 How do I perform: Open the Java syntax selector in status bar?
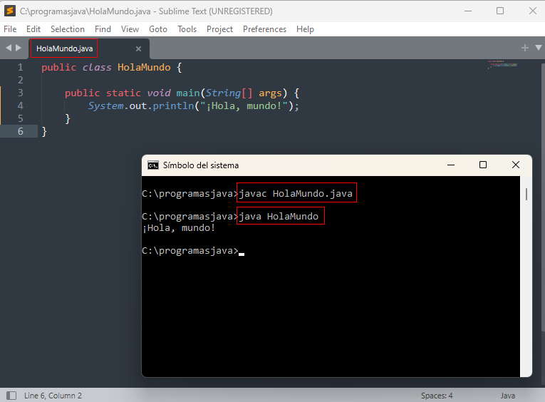(508, 396)
